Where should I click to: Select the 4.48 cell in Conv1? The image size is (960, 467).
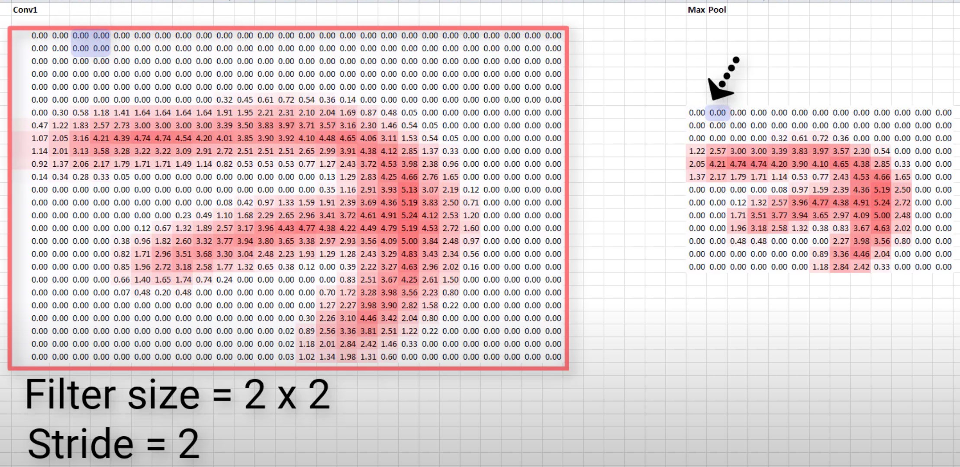pyautogui.click(x=327, y=138)
